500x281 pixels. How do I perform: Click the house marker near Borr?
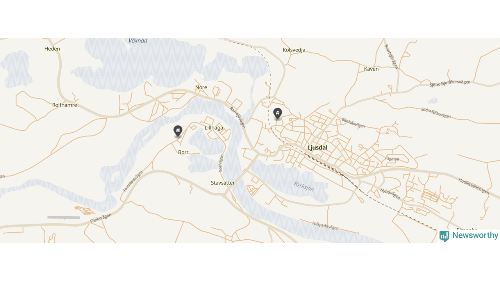[178, 131]
